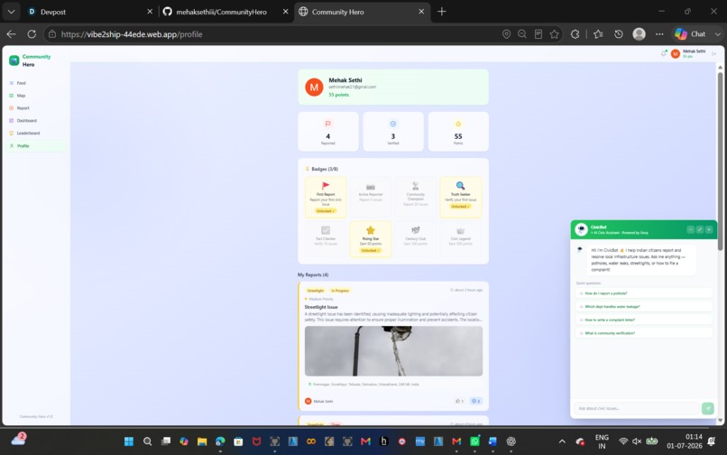Image resolution: width=727 pixels, height=455 pixels.
Task: Close the Community Hero browser tab
Action: [x=421, y=12]
